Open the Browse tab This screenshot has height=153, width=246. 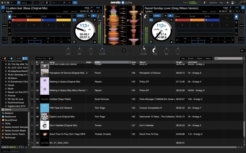[x=191, y=58]
